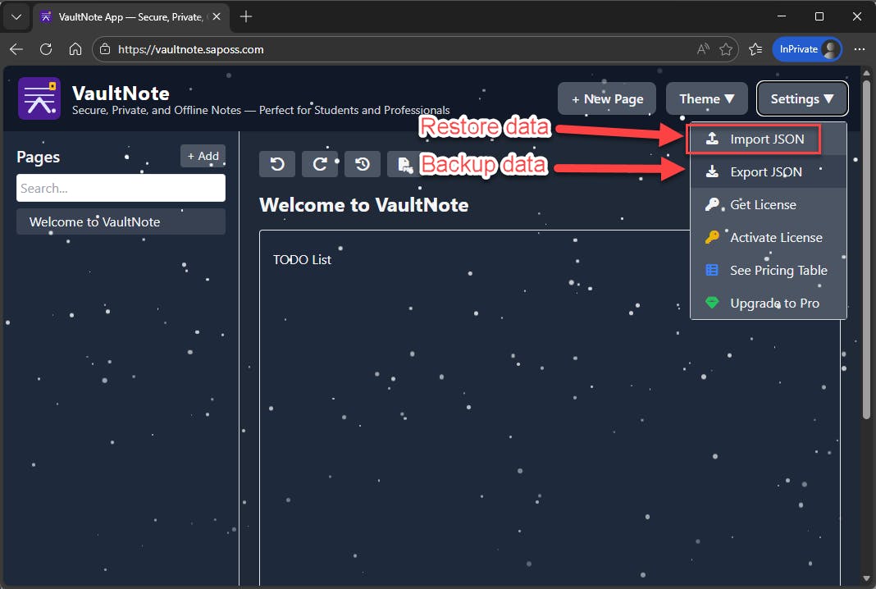Click the Export JSON download icon

tap(712, 171)
